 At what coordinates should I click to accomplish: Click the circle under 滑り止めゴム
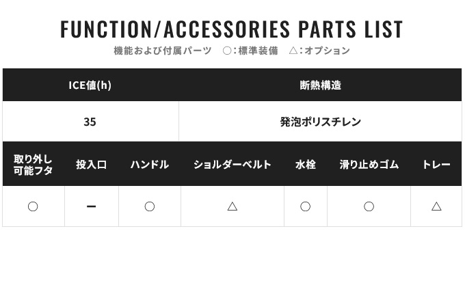[369, 206]
